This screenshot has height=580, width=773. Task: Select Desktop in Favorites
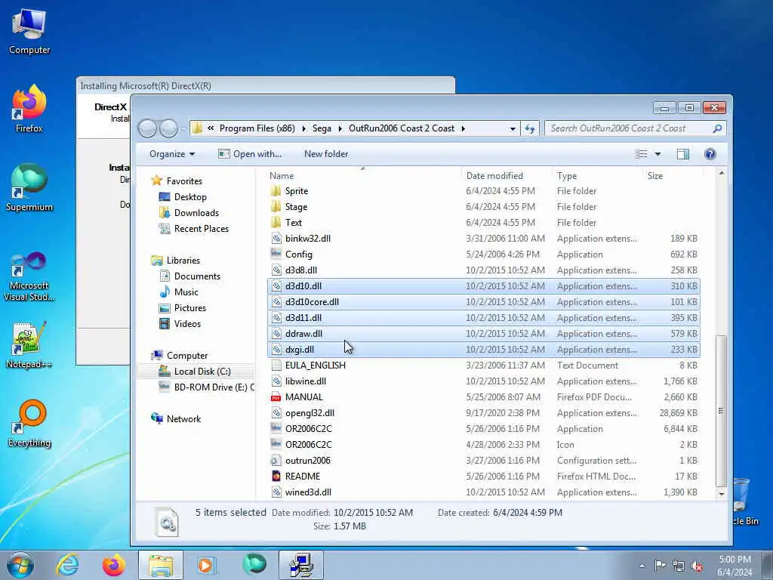190,197
